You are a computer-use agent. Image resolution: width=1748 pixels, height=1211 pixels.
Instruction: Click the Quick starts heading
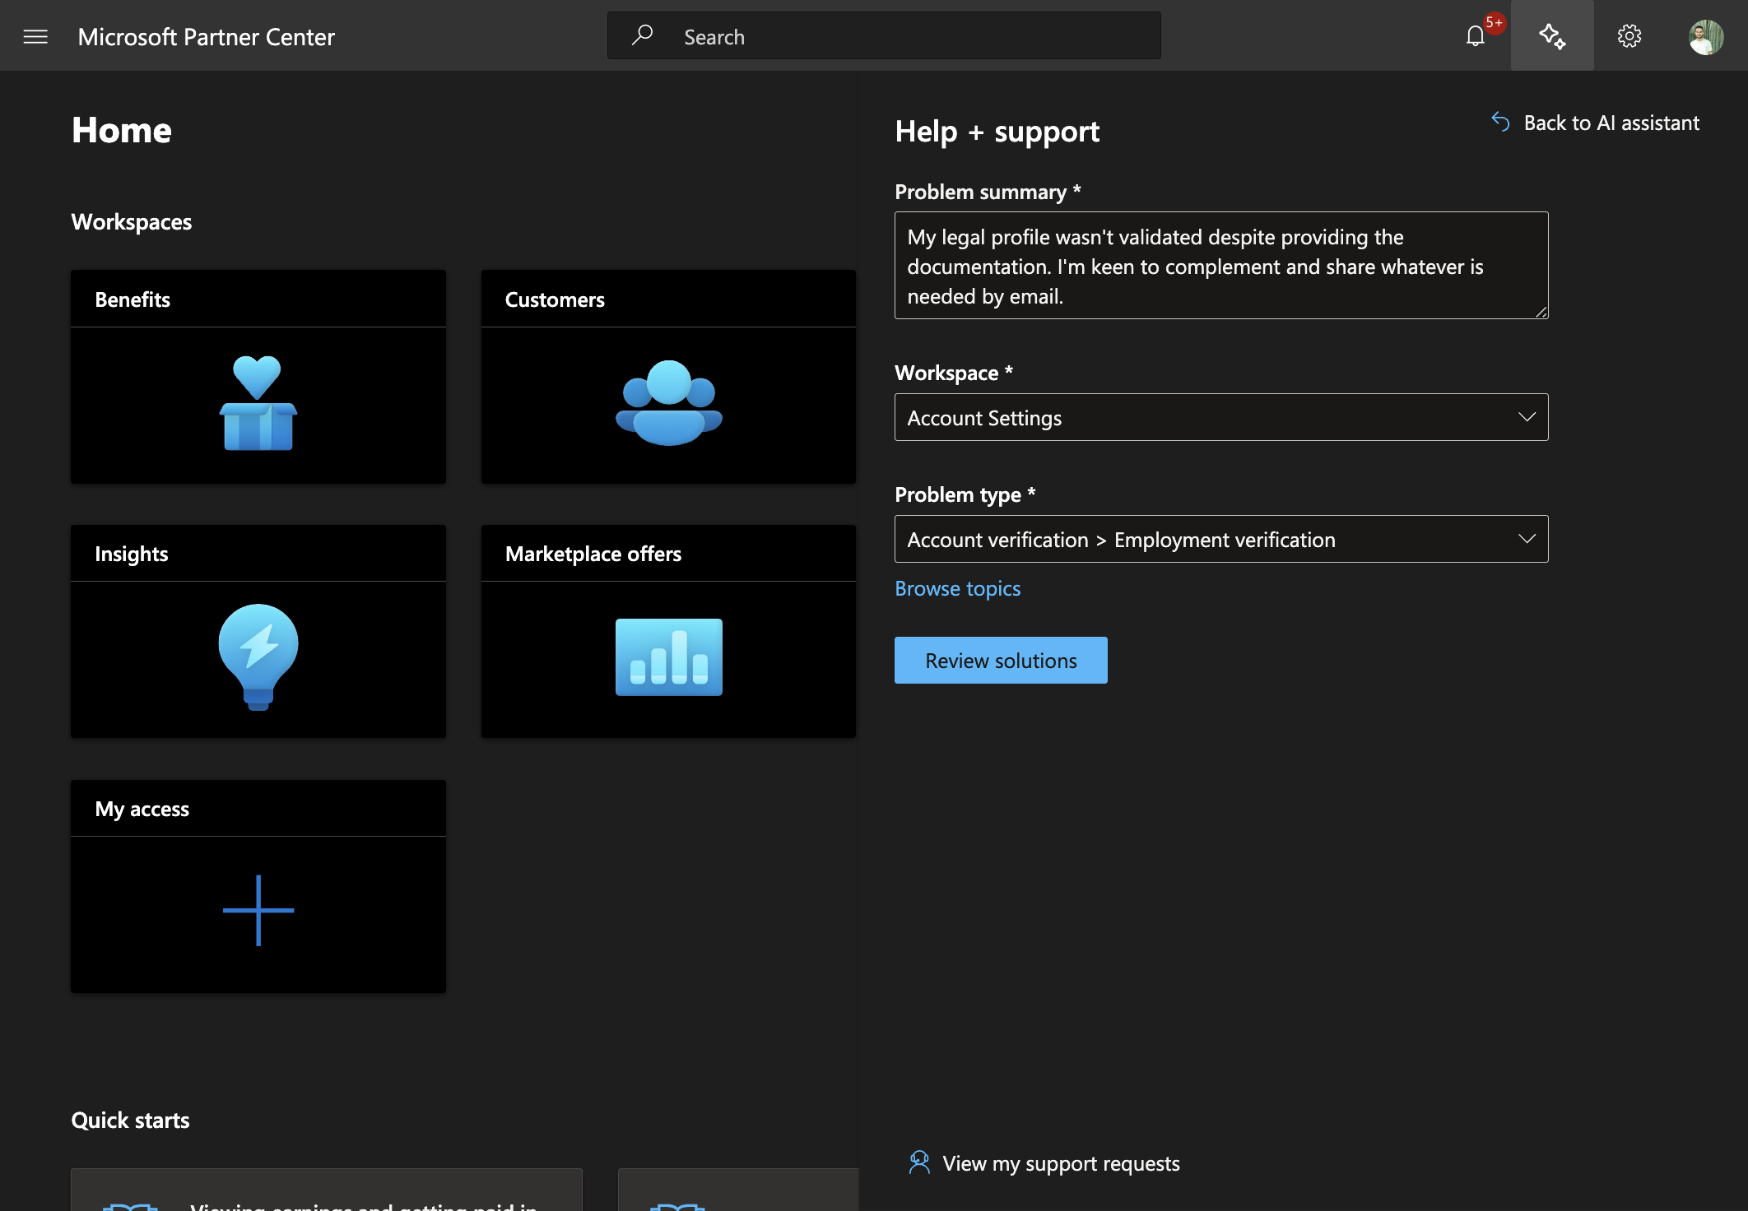point(130,1120)
